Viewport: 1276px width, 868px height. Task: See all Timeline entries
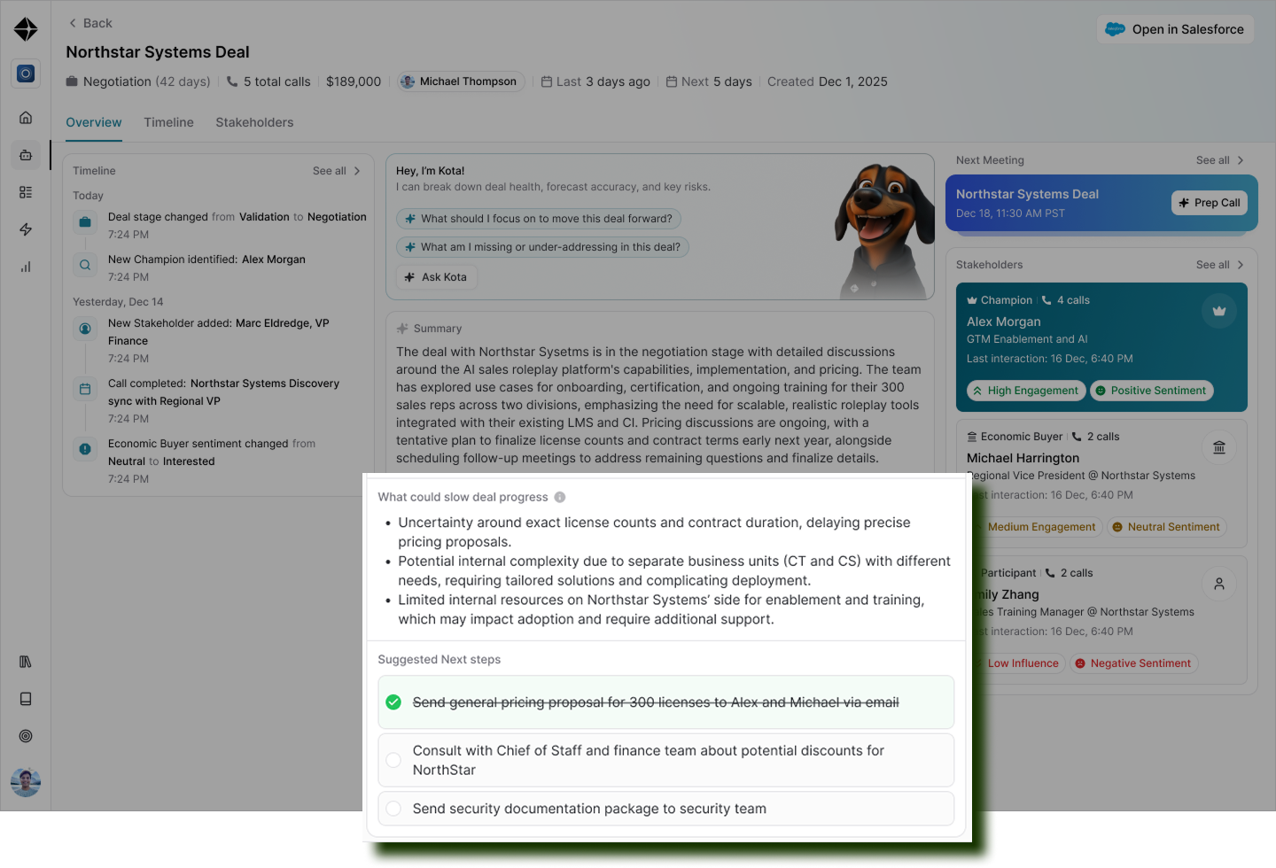[337, 171]
